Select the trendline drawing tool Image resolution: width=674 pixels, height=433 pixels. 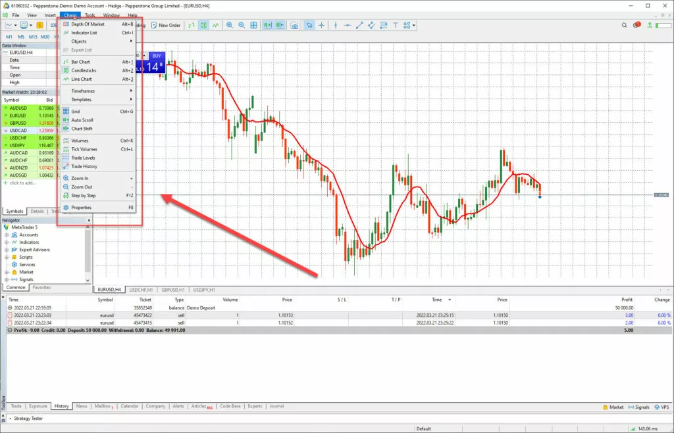coord(359,26)
